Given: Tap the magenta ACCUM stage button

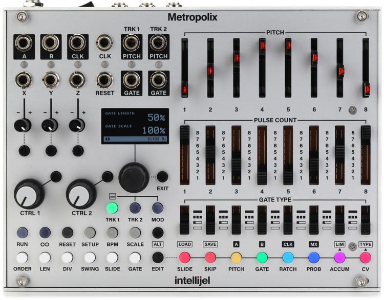Looking at the screenshot, I should pos(339,257).
